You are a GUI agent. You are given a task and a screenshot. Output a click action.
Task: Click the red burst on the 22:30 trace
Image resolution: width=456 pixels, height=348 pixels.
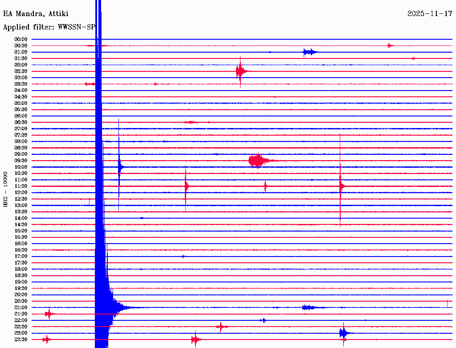(222, 327)
